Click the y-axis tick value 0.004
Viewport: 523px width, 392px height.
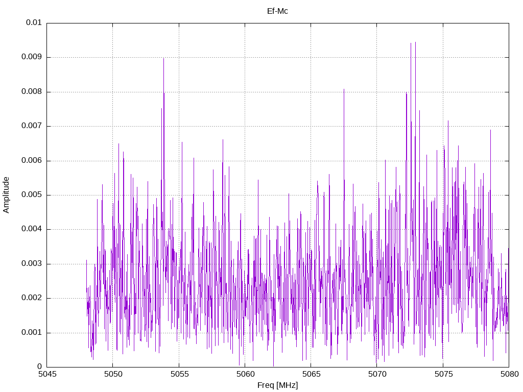click(32, 229)
